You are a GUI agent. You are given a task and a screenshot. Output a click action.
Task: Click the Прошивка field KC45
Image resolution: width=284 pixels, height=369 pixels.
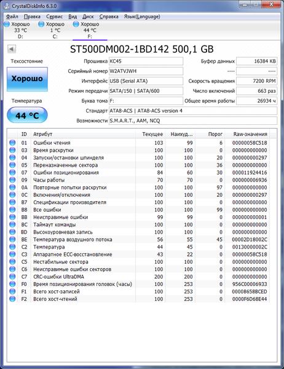click(146, 61)
